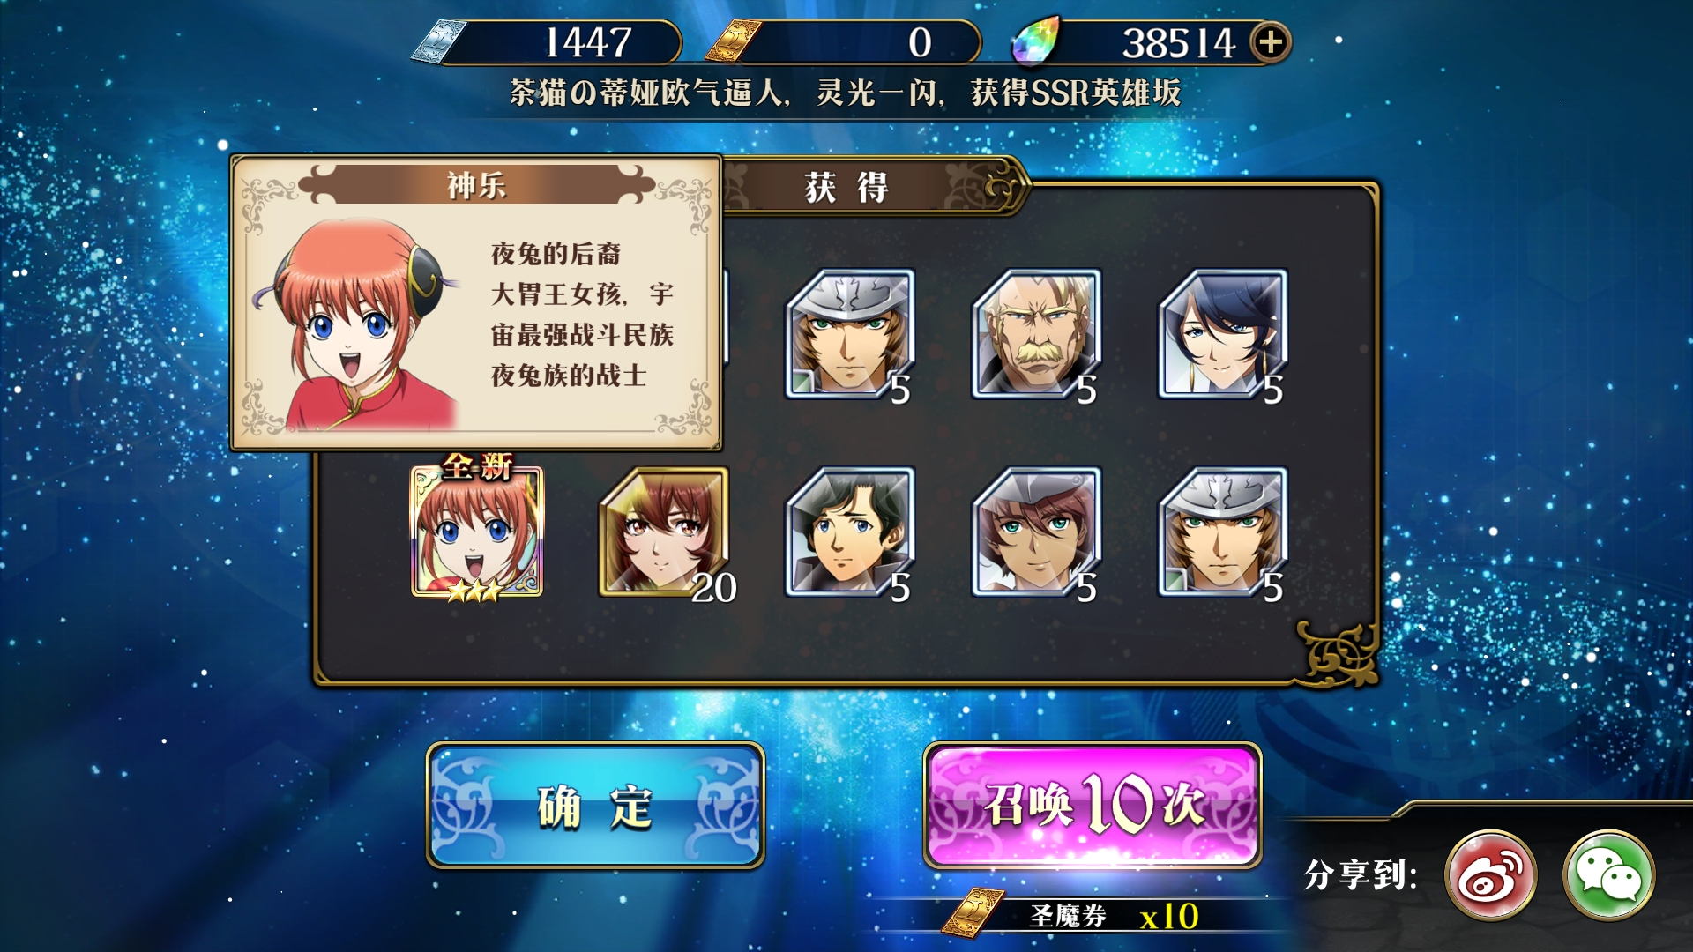Tap the black-haired boy hero shard
The width and height of the screenshot is (1693, 952).
point(850,533)
